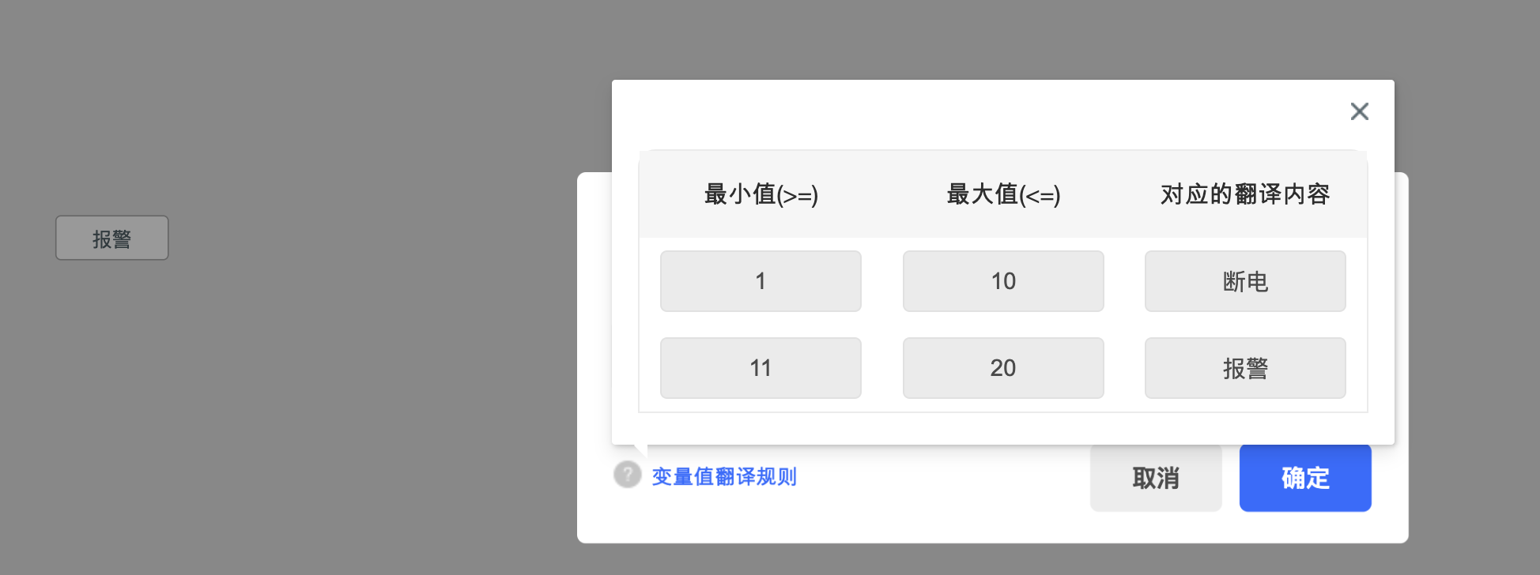Click the popup's pointer arrow above help icon
Image resolution: width=1540 pixels, height=575 pixels.
coord(640,452)
